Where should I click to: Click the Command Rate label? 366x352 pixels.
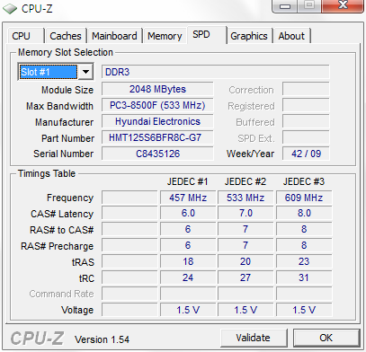61,294
